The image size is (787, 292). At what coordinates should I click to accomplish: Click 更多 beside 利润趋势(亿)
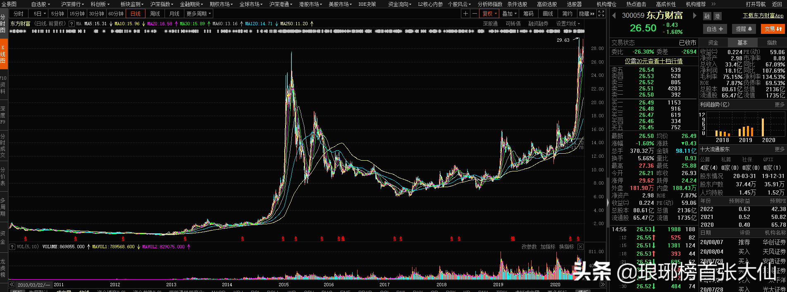780,105
